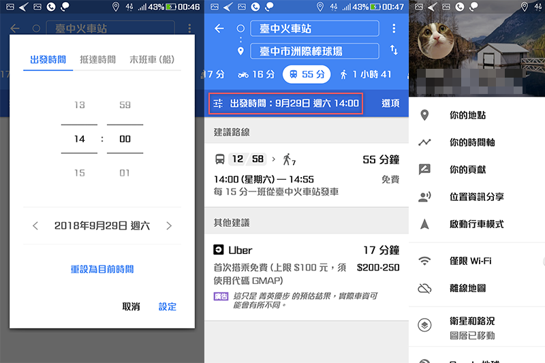Edit destination field 臺中市洲際棒球場
This screenshot has width=545, height=363.
315,51
